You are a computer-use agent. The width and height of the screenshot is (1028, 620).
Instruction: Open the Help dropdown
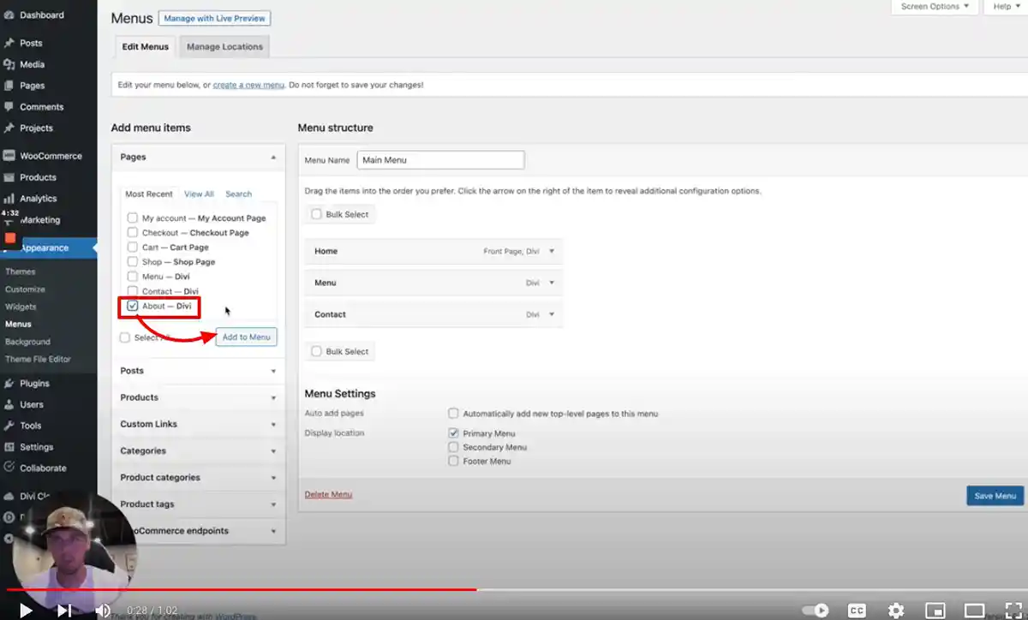pos(1007,7)
